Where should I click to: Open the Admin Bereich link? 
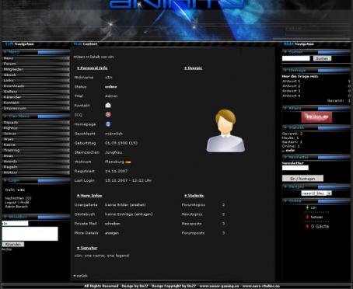pyautogui.click(x=16, y=207)
